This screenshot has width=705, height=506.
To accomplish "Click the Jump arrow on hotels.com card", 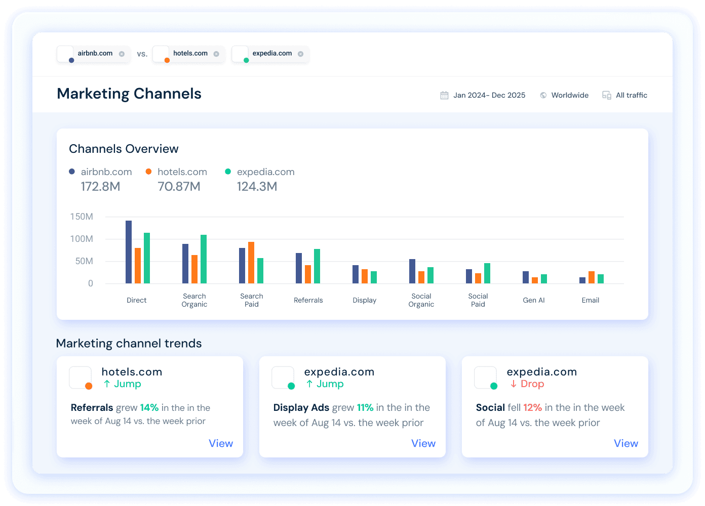I will tap(107, 384).
